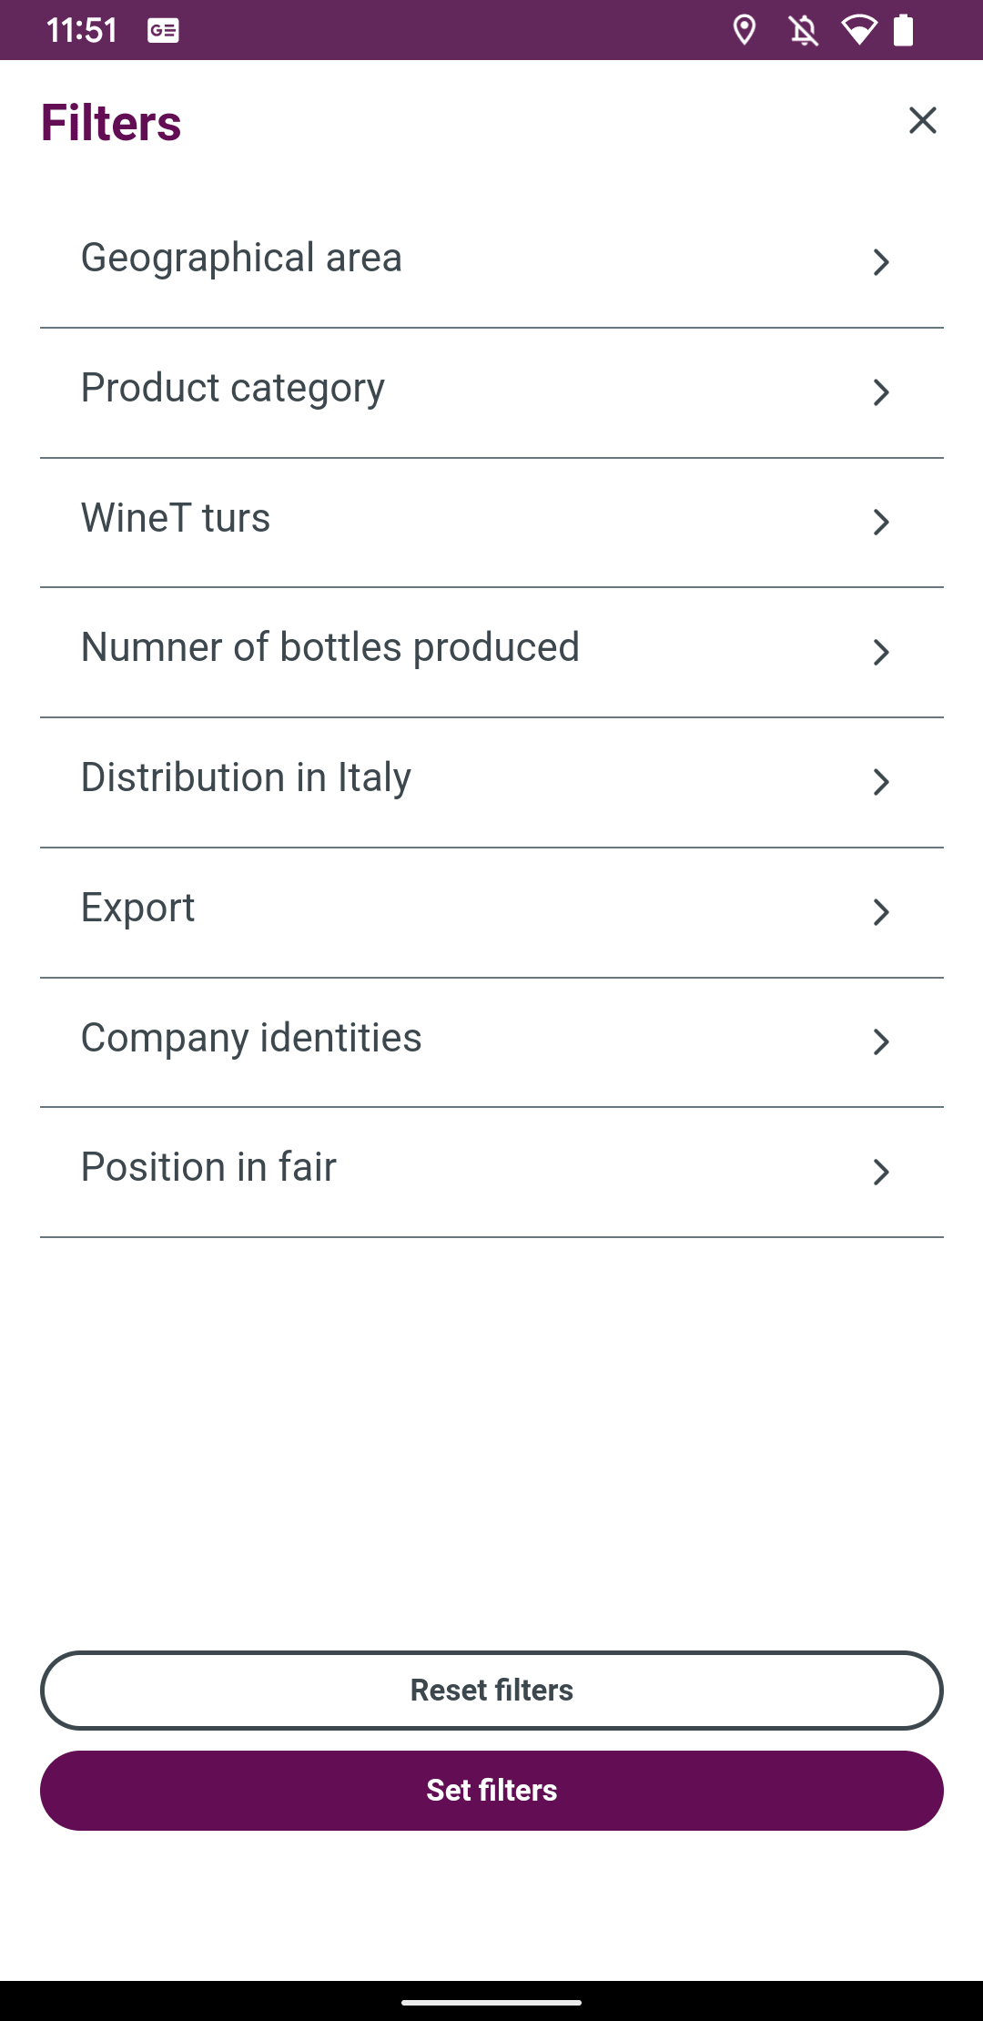The image size is (983, 2021).
Task: Select the Export filter label
Action: click(138, 908)
